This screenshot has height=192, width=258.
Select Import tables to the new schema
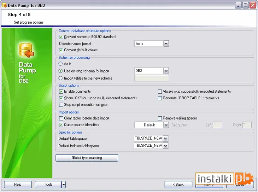[60, 78]
